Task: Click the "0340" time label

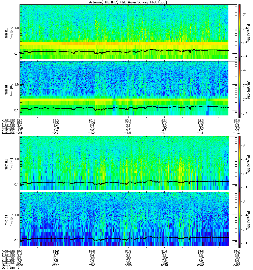Action: 201,265
